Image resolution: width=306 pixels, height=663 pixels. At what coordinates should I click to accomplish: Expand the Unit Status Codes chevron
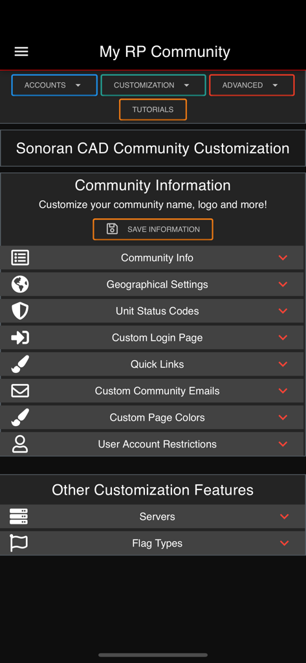[283, 311]
